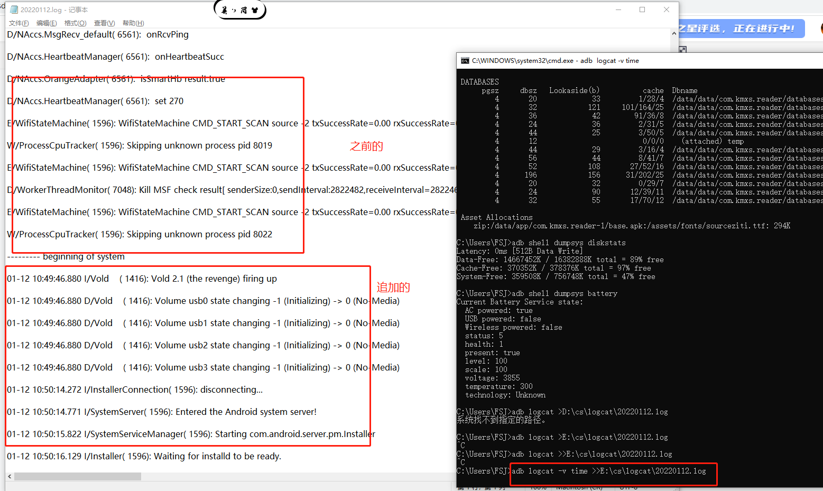Click 'Latency: 0ms [512B Data Write]' line
This screenshot has height=491, width=823.
point(520,251)
